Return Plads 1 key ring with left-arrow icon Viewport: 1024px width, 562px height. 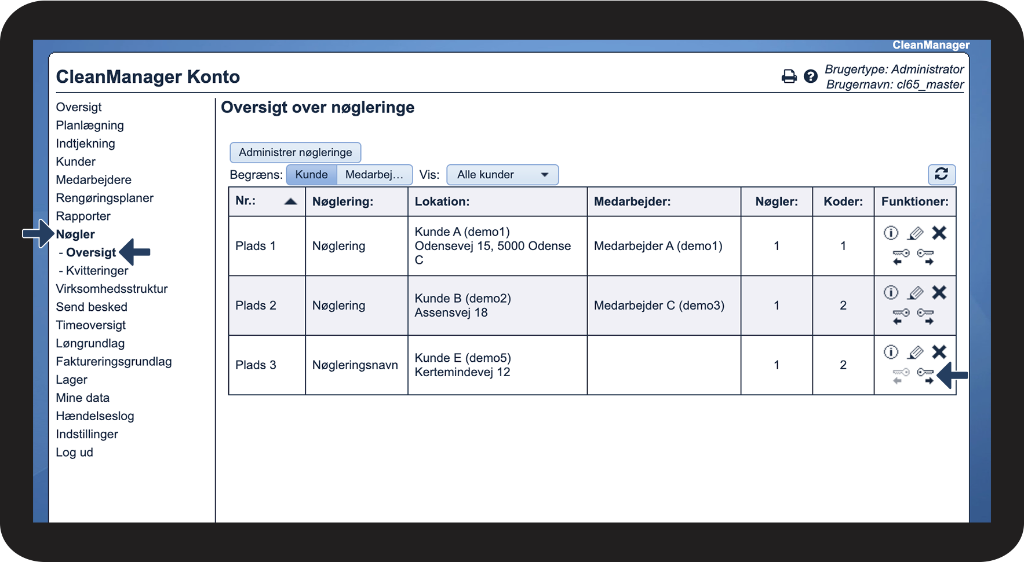tap(901, 256)
